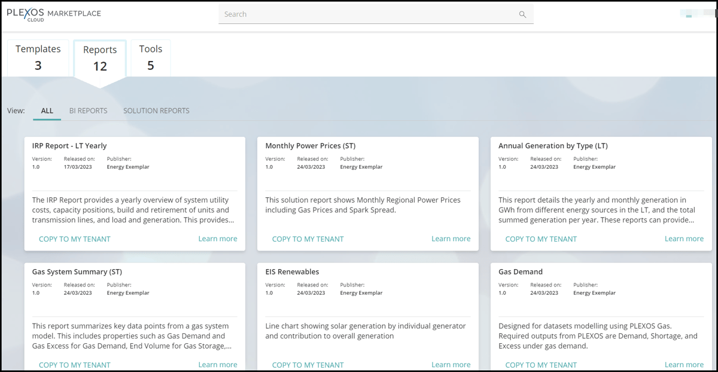Switch to the Templates tab

(38, 57)
